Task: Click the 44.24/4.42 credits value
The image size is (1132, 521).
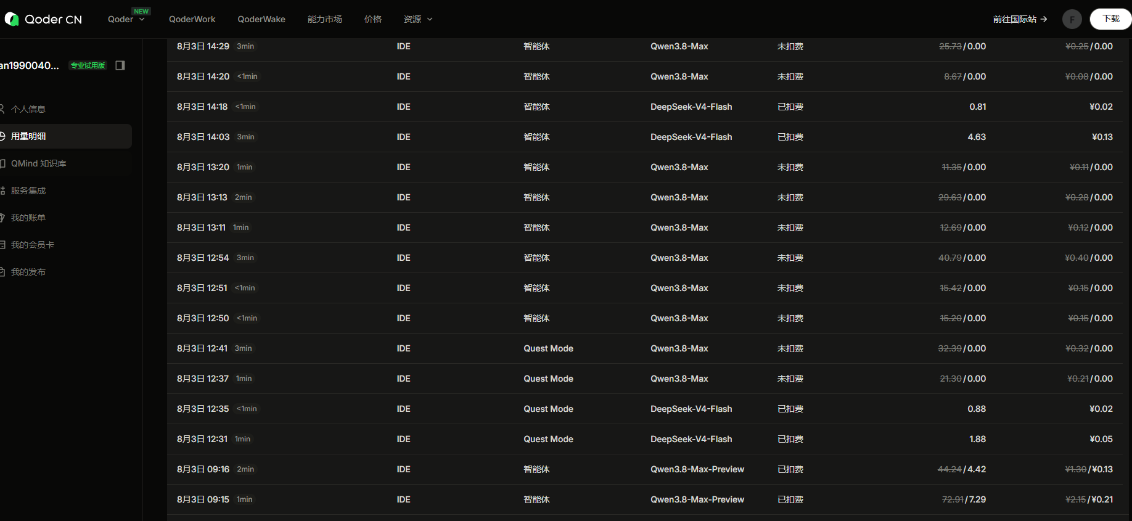Action: tap(962, 469)
